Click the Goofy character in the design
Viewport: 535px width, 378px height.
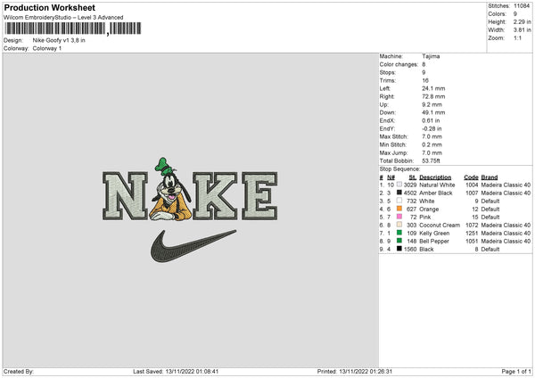(x=170, y=189)
